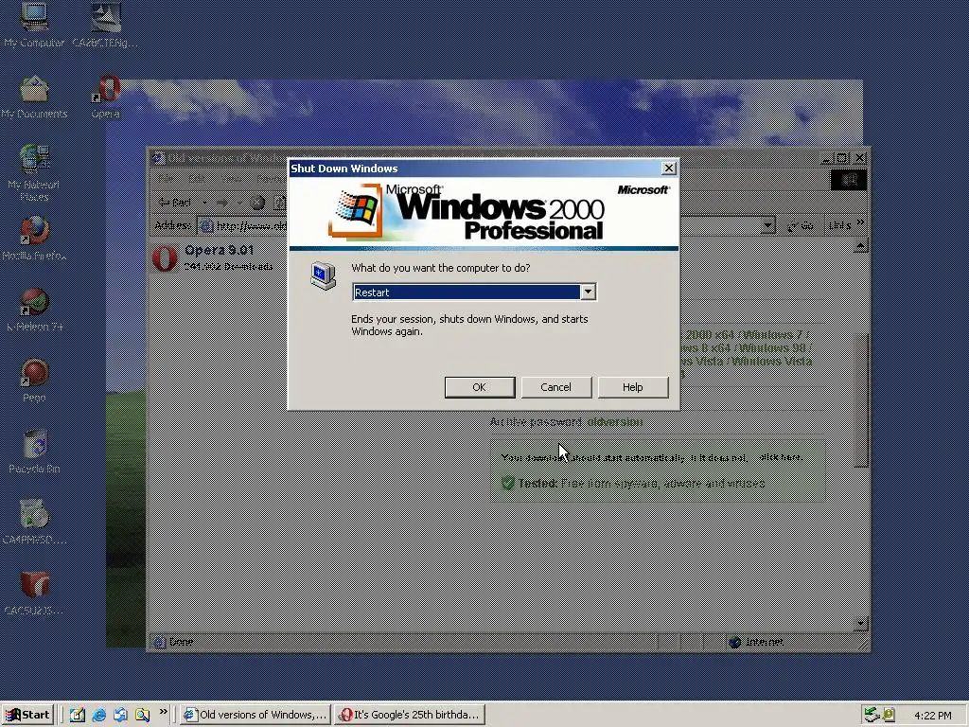
Task: Select Mozilla Firefox desktop shortcut
Action: [34, 239]
